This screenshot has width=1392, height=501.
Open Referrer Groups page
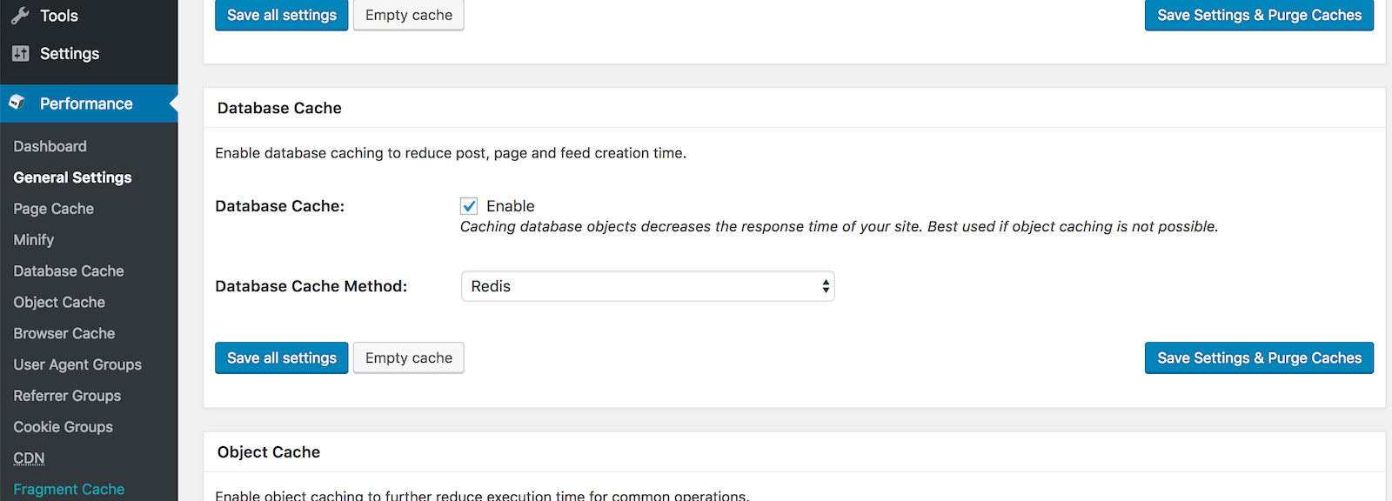tap(67, 396)
